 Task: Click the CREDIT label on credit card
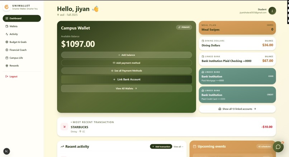[270, 94]
